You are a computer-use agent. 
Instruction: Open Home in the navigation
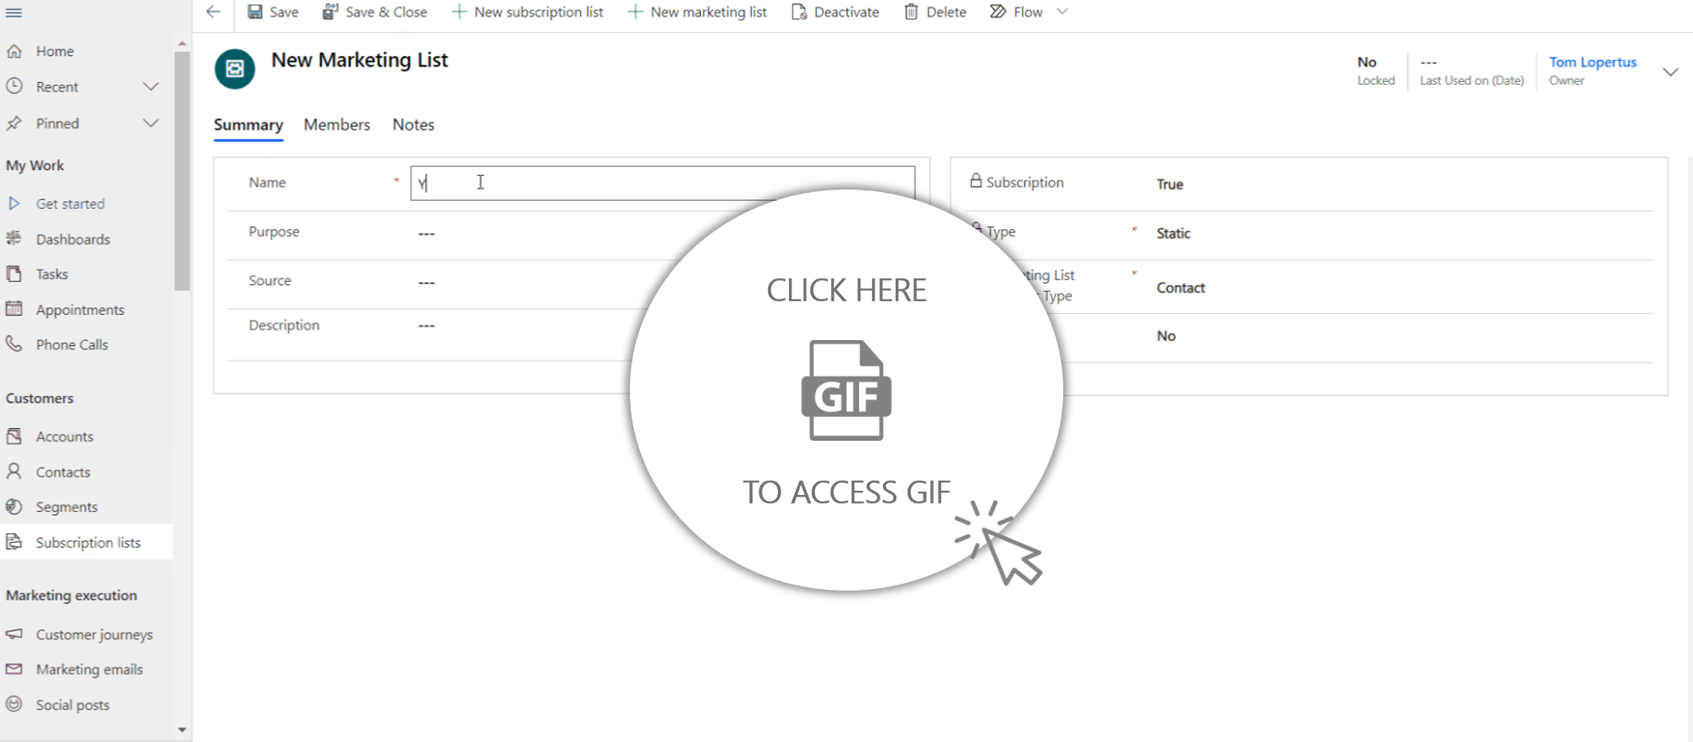pyautogui.click(x=55, y=52)
